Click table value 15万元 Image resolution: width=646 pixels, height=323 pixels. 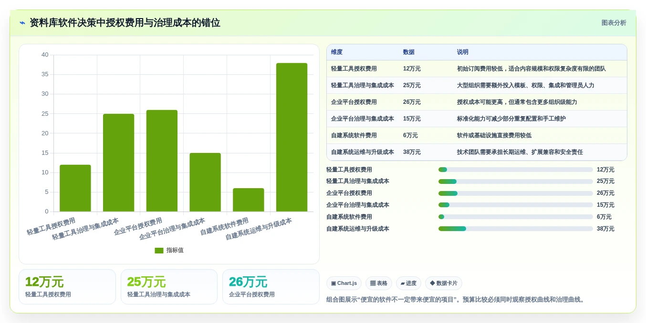tap(412, 119)
